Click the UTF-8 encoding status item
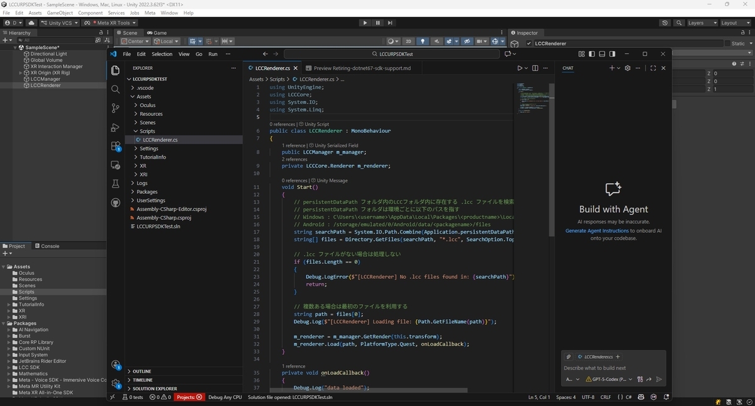 (x=588, y=397)
